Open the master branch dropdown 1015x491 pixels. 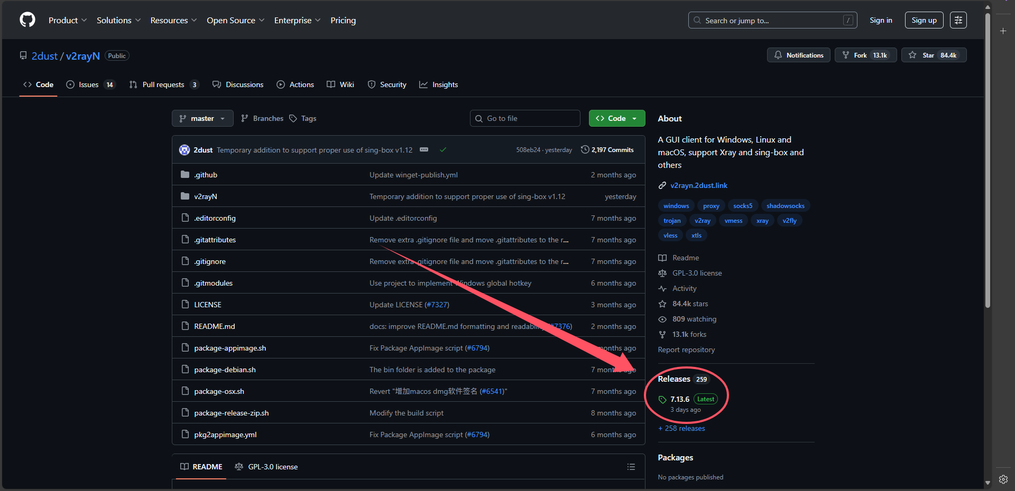coord(202,118)
